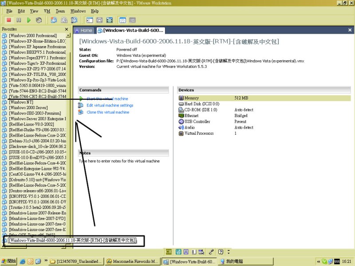Screen dimensions: 355x266
Task: Select the Windows-Vista-Build-600... tab
Action: (130, 30)
